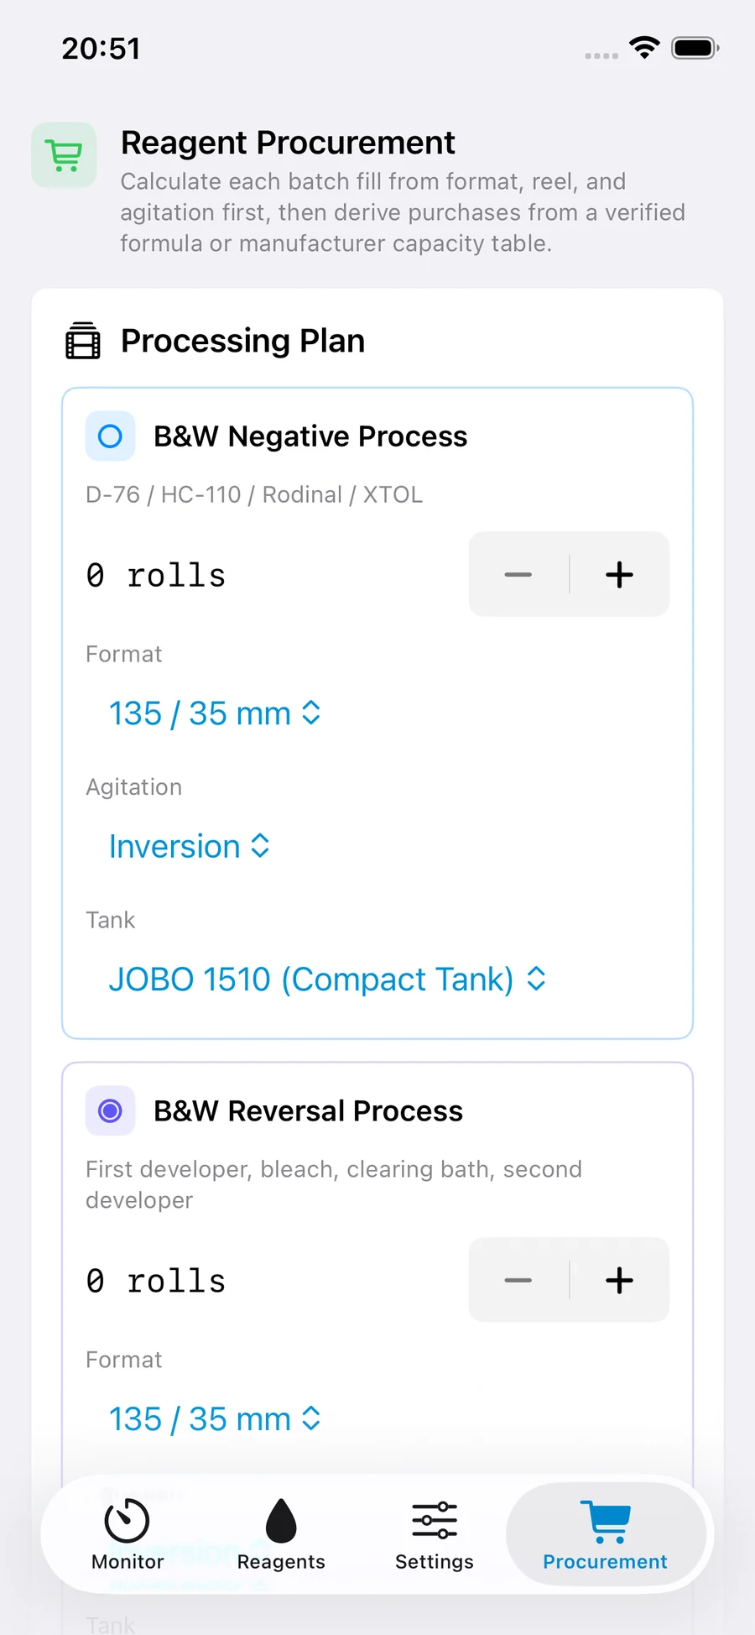Open the Reagents droplet icon tab

tap(281, 1534)
